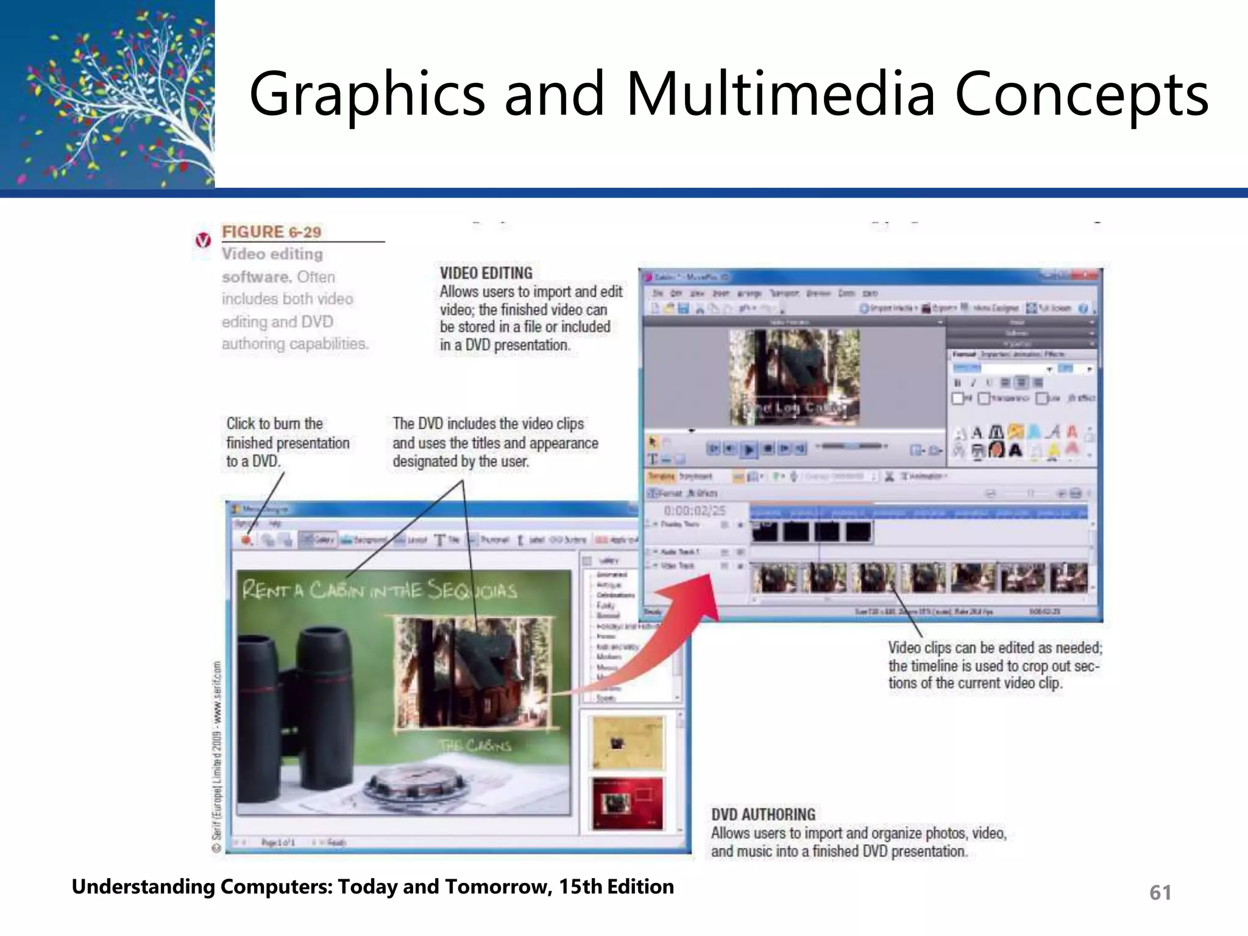Select the red menu template thumbnail

628,803
